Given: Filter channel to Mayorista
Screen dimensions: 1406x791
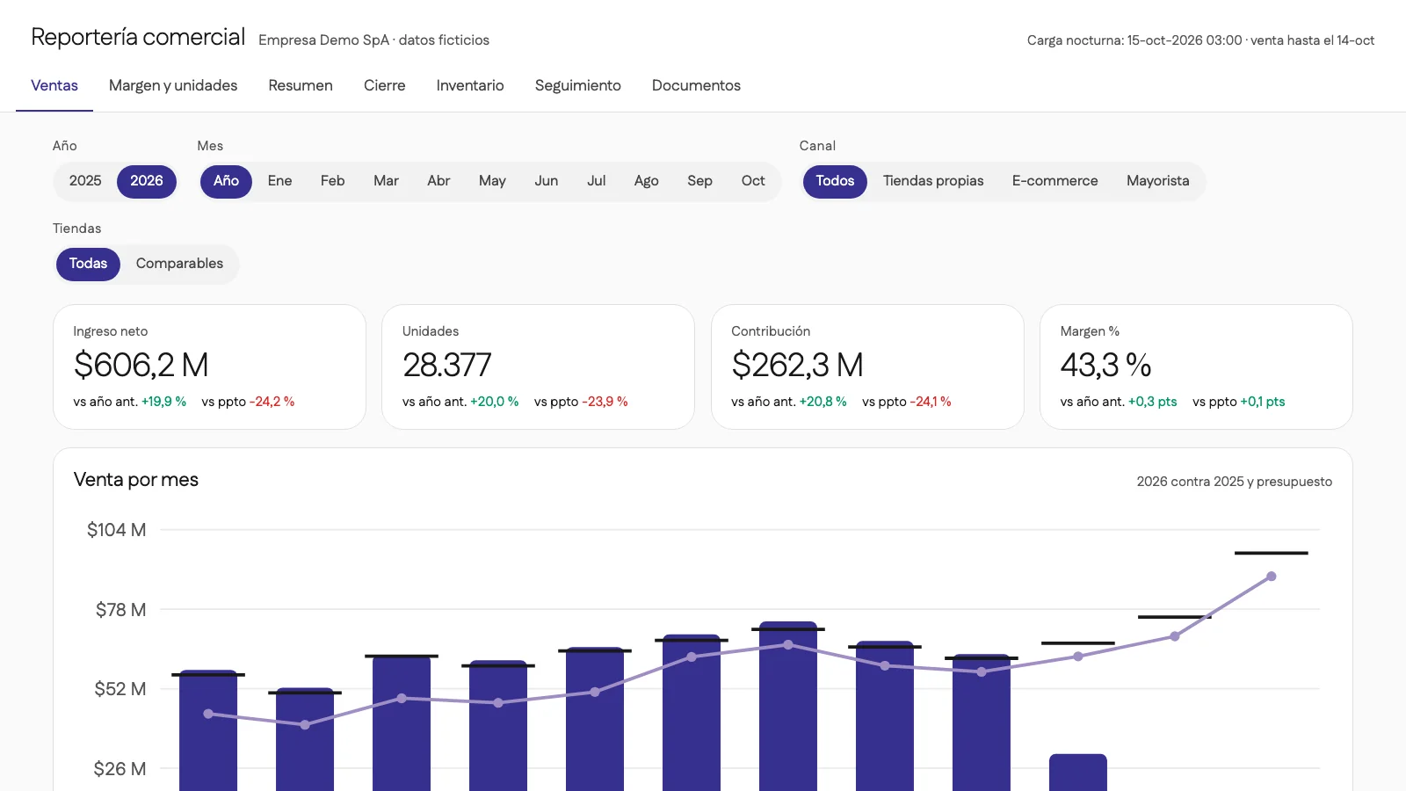Looking at the screenshot, I should 1158,181.
